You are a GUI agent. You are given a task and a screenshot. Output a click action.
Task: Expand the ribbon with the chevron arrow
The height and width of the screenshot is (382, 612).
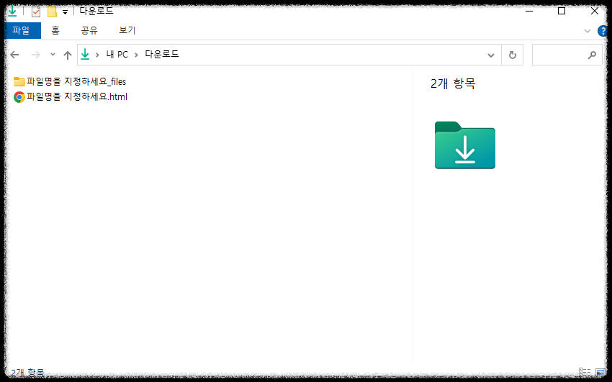(587, 31)
